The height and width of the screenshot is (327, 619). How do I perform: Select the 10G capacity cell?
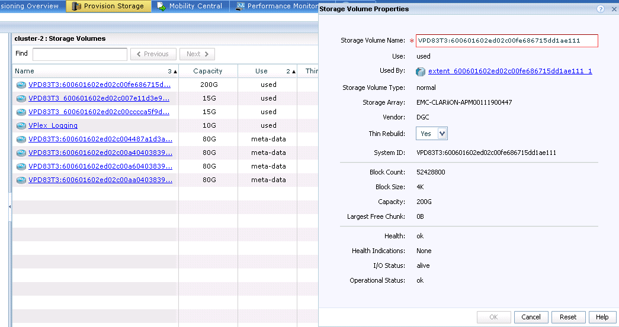209,125
